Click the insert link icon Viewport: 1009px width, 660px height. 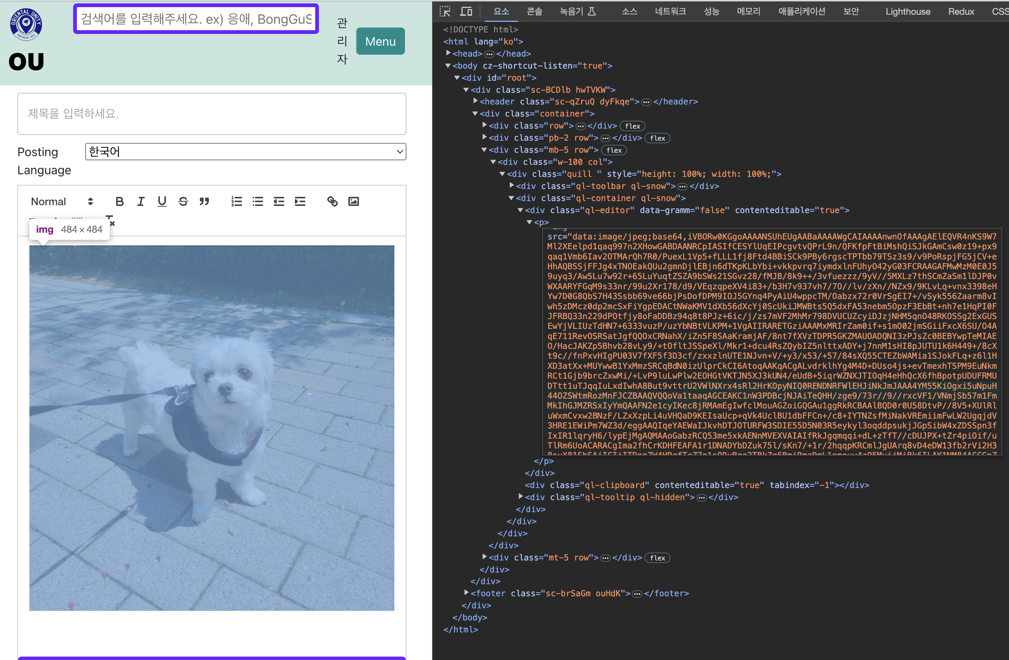pos(333,201)
